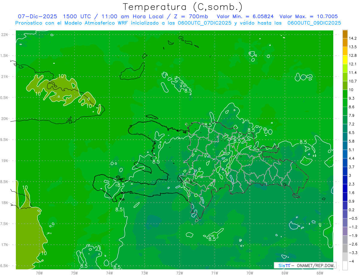Click the '6.5' color scale value
The image size is (359, 277).
352,132
